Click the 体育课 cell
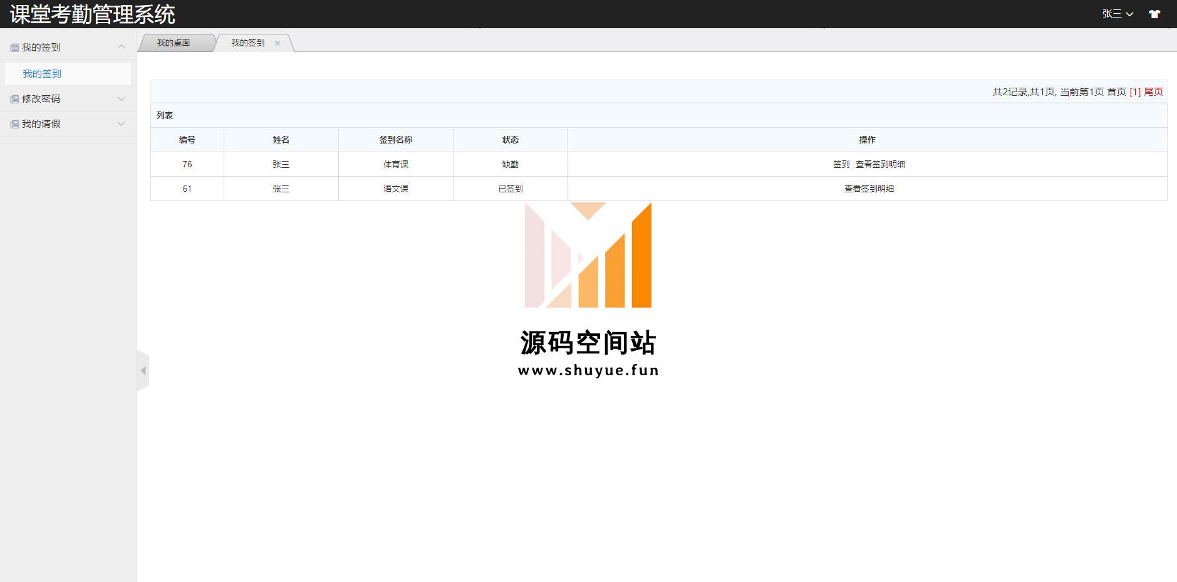The width and height of the screenshot is (1177, 582). click(396, 164)
